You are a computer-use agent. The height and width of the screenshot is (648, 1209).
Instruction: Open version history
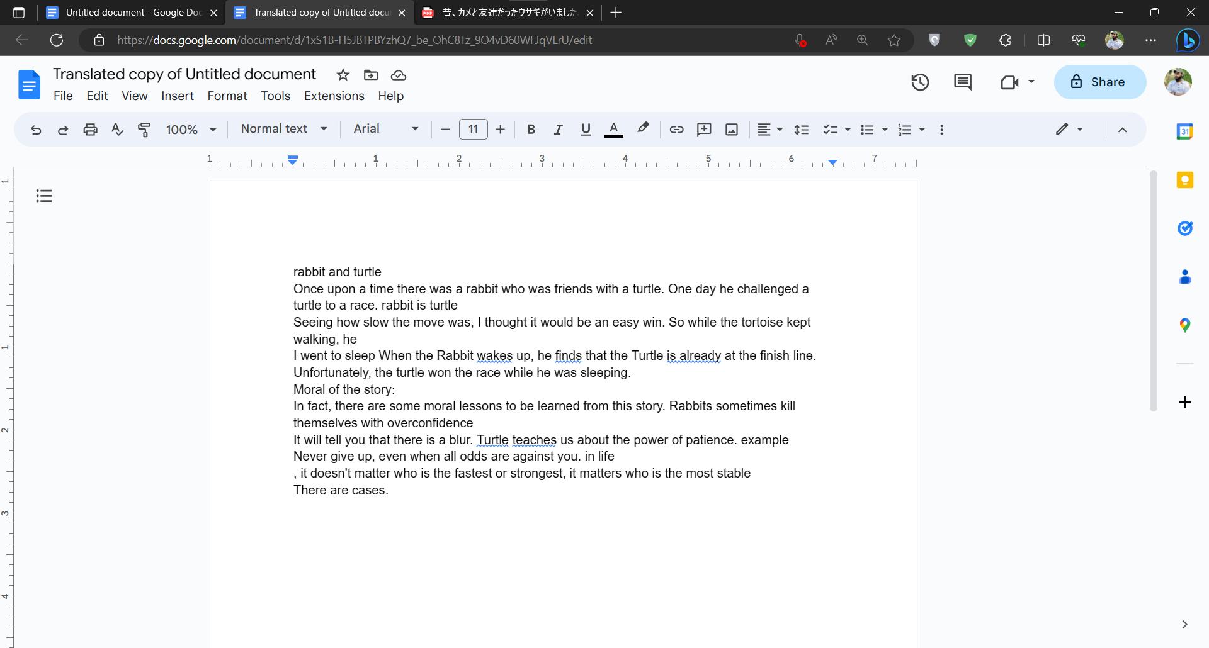coord(919,82)
